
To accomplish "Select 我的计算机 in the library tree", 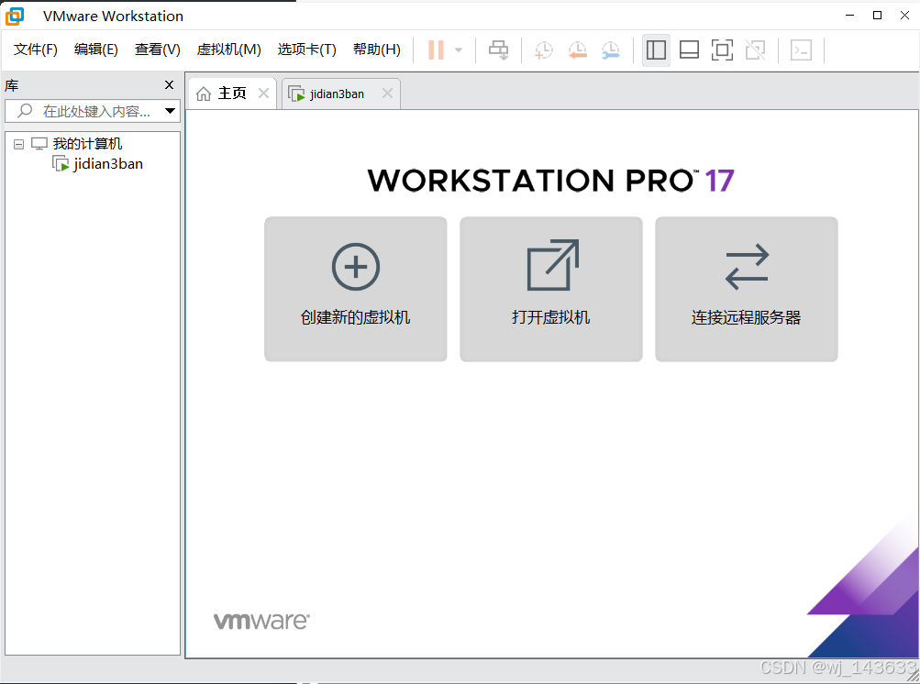I will point(87,144).
